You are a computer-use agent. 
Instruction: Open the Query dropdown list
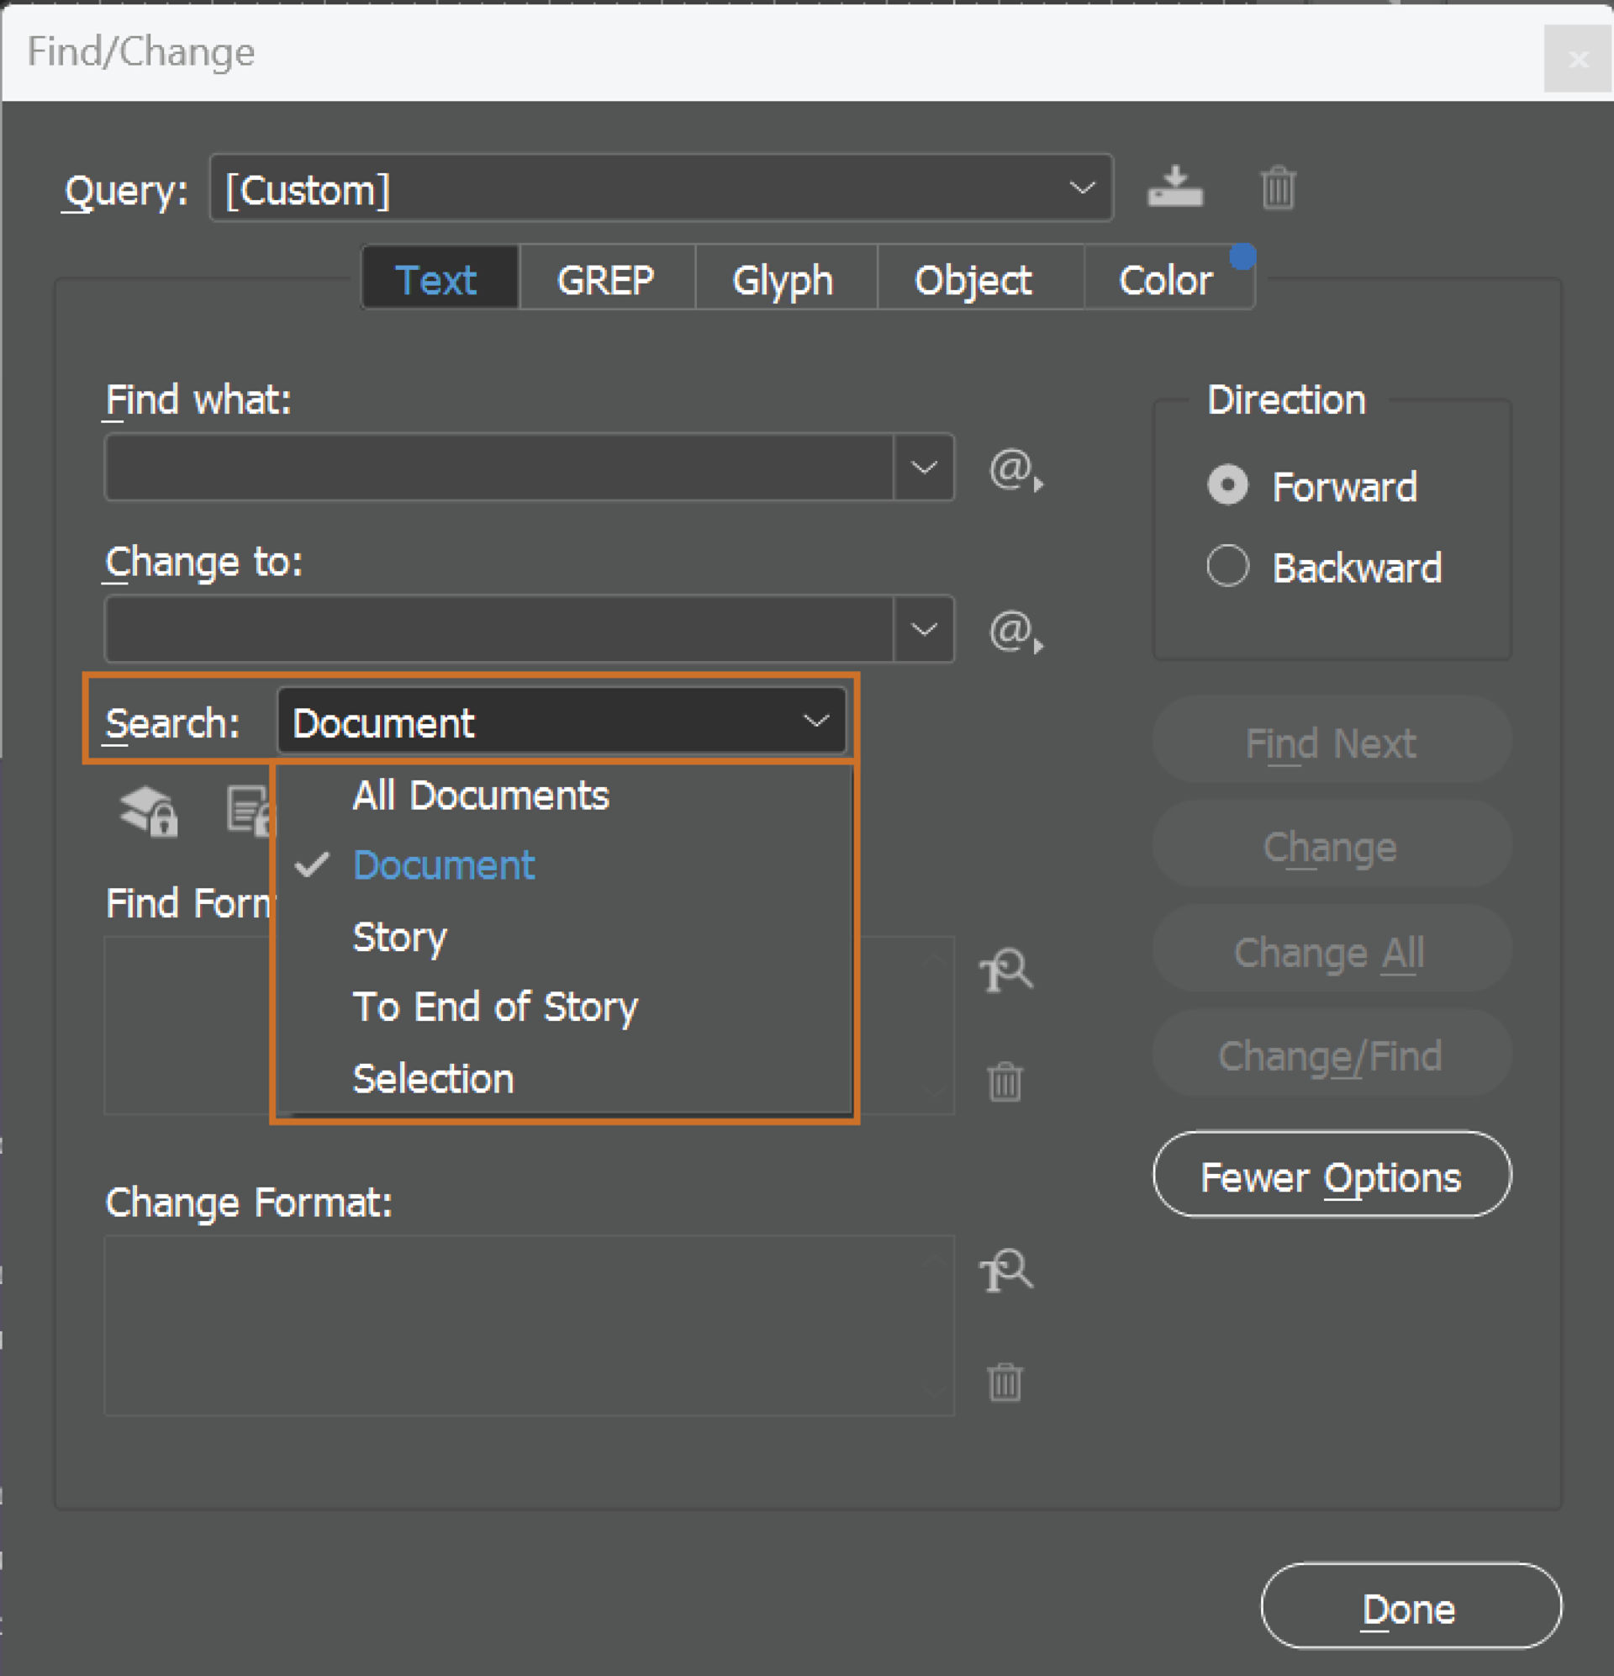pos(1080,188)
